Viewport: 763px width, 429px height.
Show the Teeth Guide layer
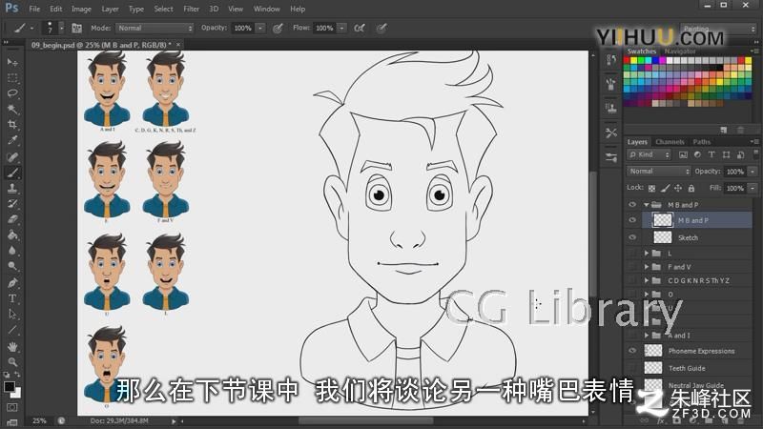point(632,368)
